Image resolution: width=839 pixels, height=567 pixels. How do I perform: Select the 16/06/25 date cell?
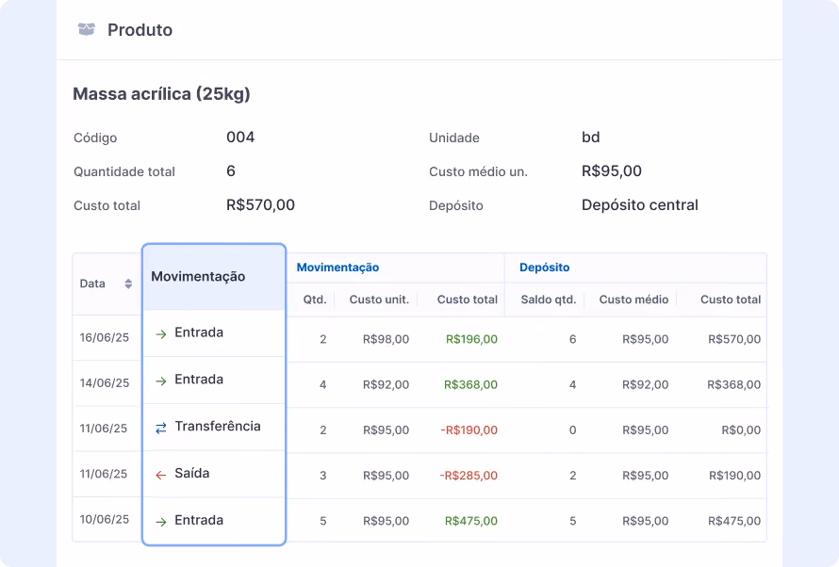(x=105, y=337)
